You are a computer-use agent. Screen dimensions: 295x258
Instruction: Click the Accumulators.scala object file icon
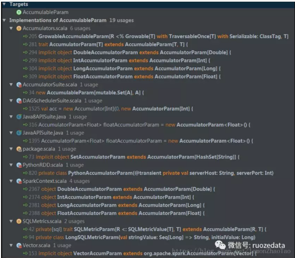point(19,28)
